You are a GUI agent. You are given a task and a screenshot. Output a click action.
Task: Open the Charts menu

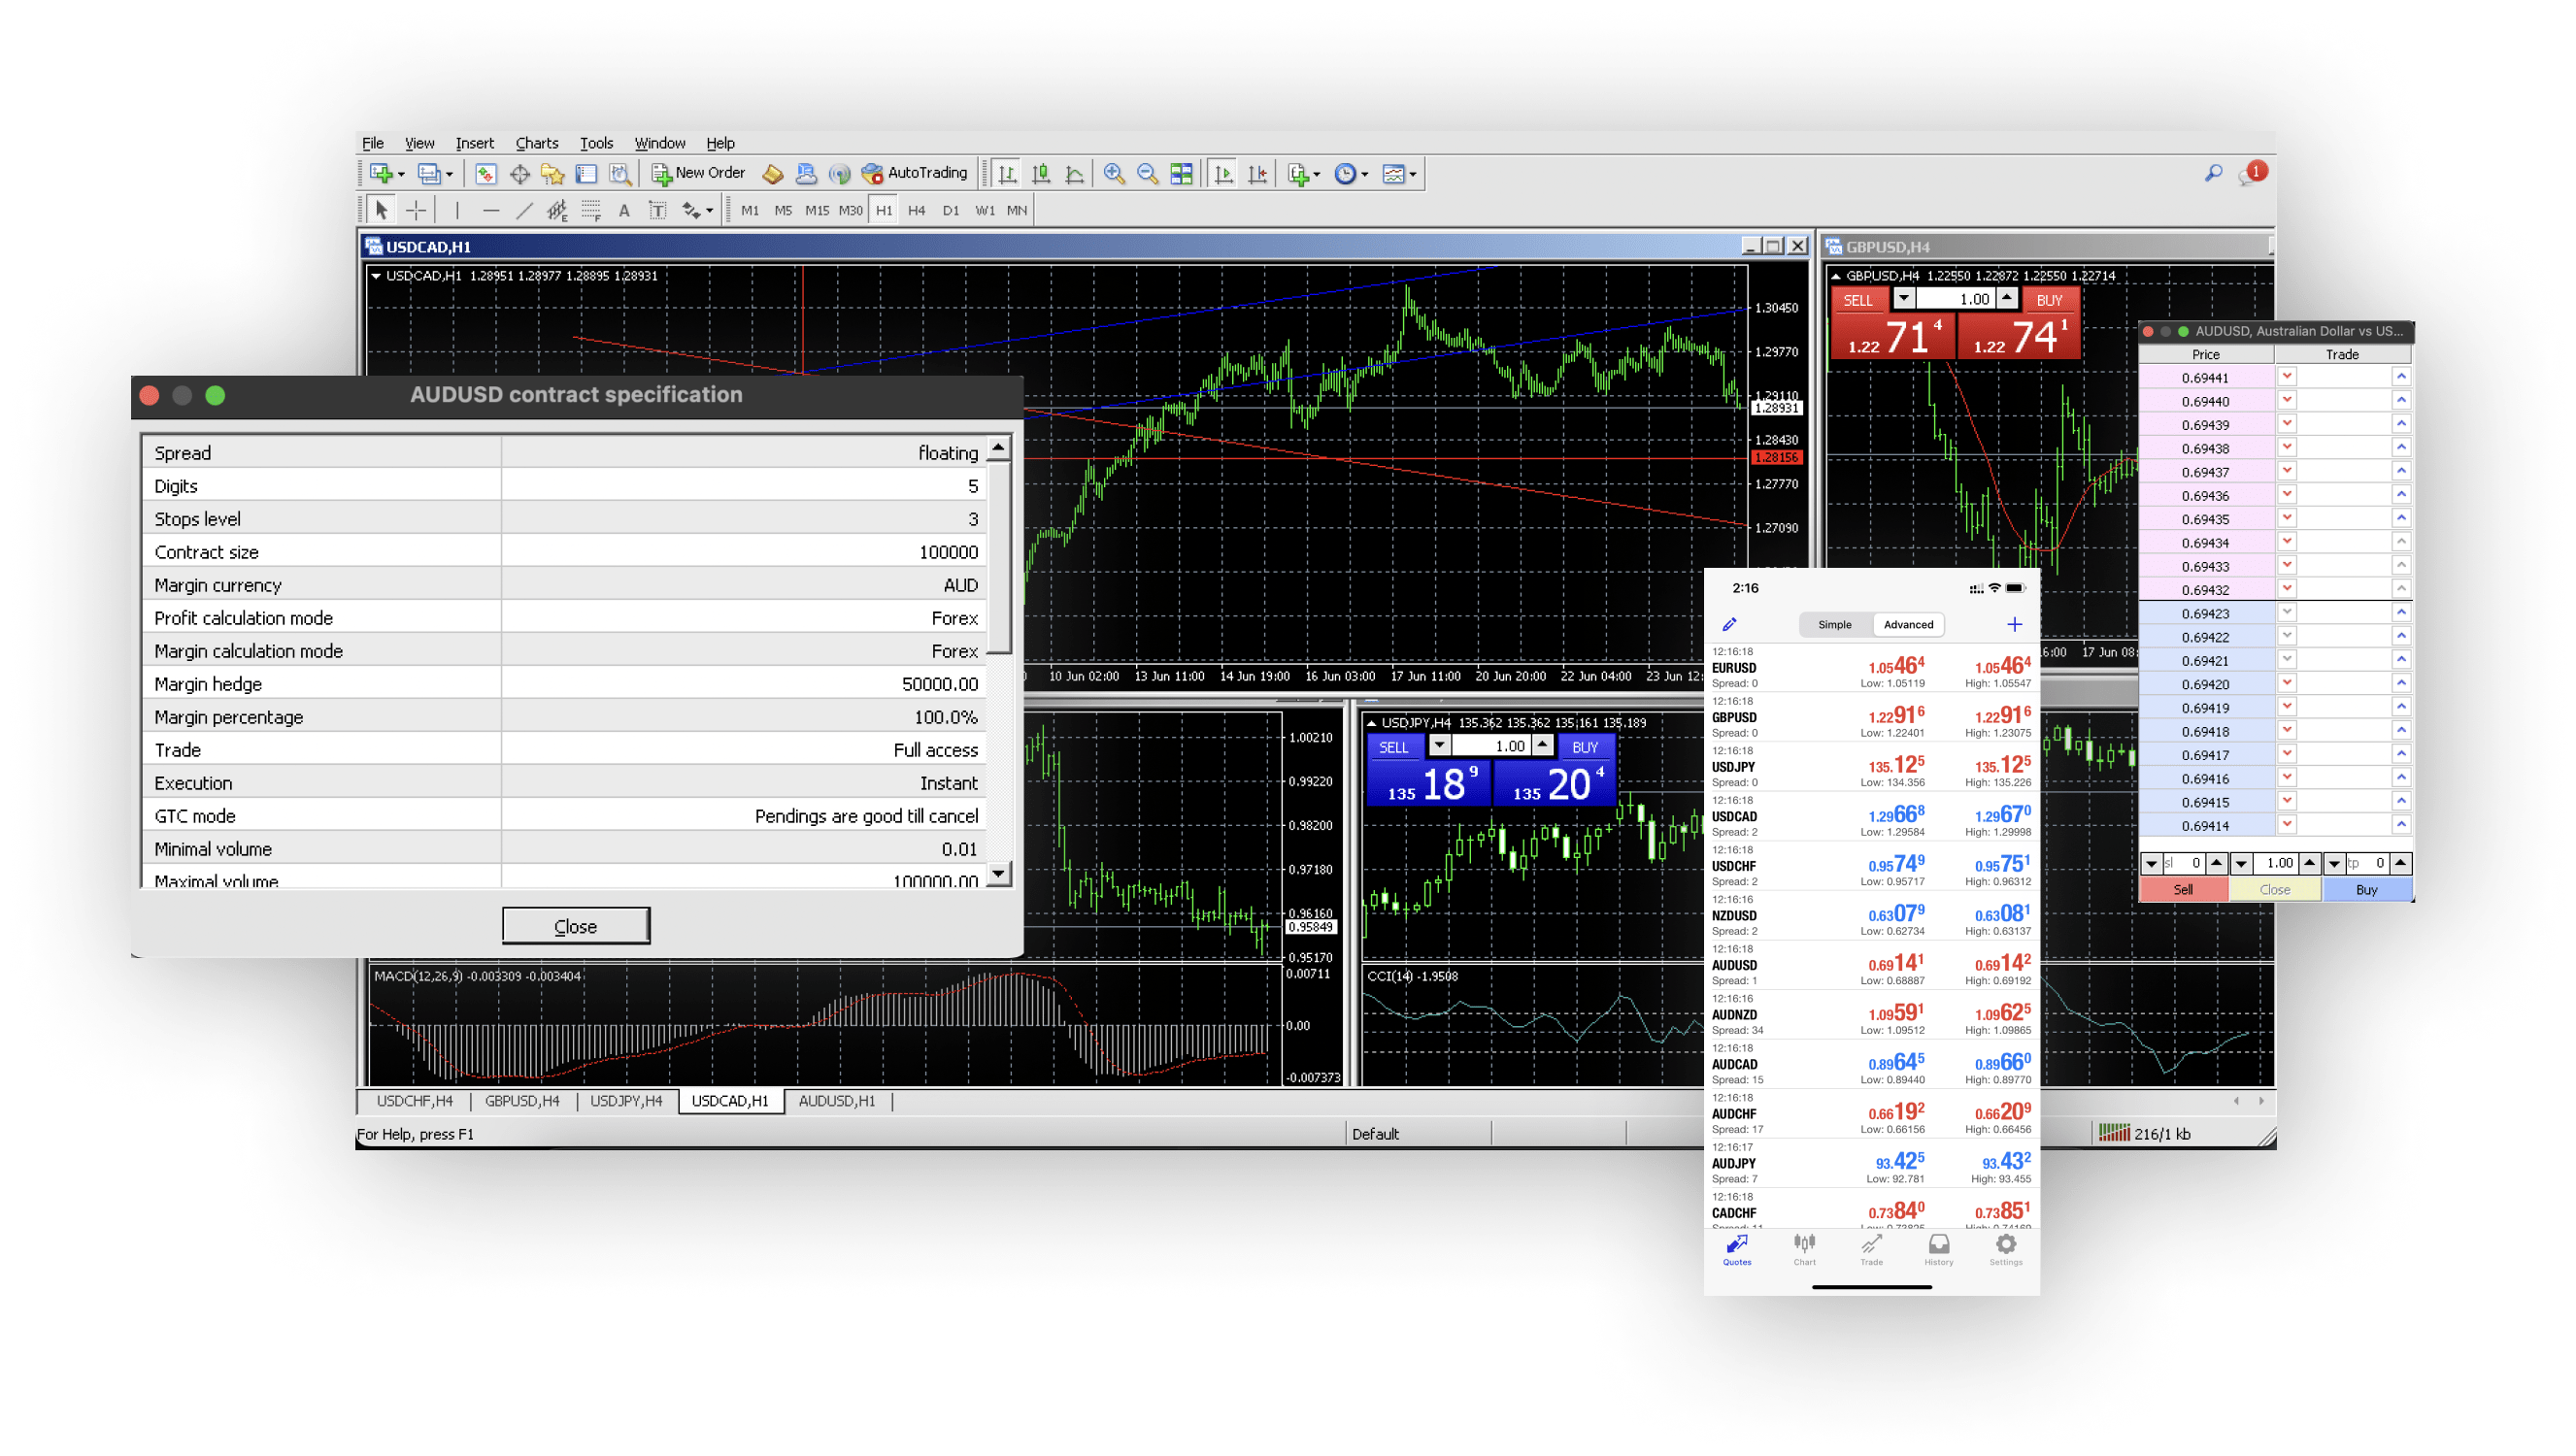[x=536, y=143]
